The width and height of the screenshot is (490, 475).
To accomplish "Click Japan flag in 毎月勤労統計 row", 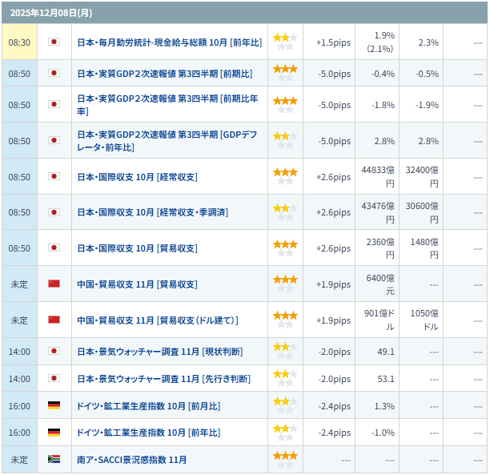I will click(x=54, y=42).
